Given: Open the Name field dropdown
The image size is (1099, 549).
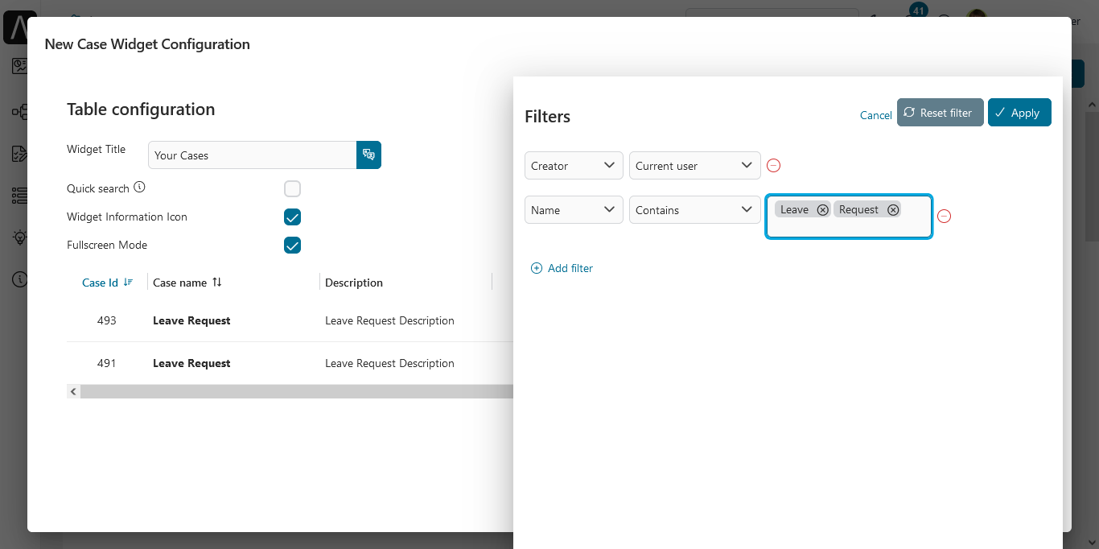Looking at the screenshot, I should (574, 210).
